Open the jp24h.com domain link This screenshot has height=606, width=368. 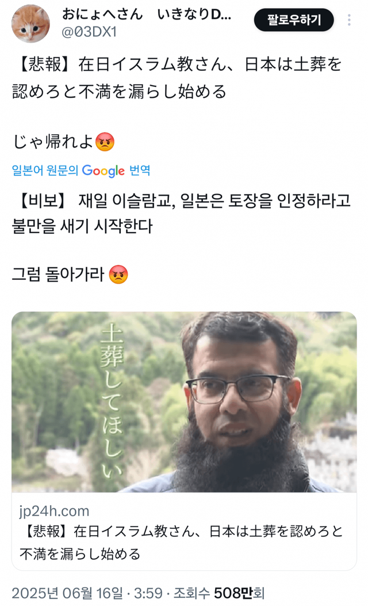tap(54, 511)
